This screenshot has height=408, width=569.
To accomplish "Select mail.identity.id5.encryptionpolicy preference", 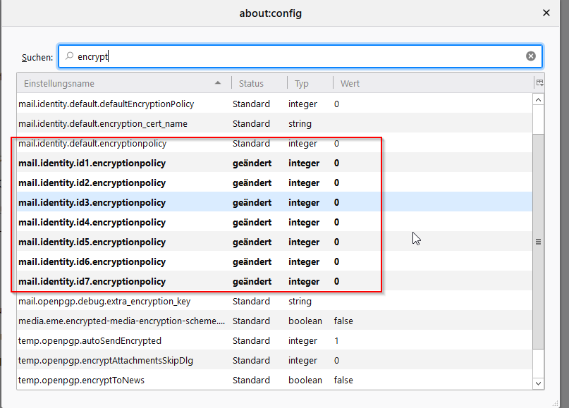I will coord(92,242).
